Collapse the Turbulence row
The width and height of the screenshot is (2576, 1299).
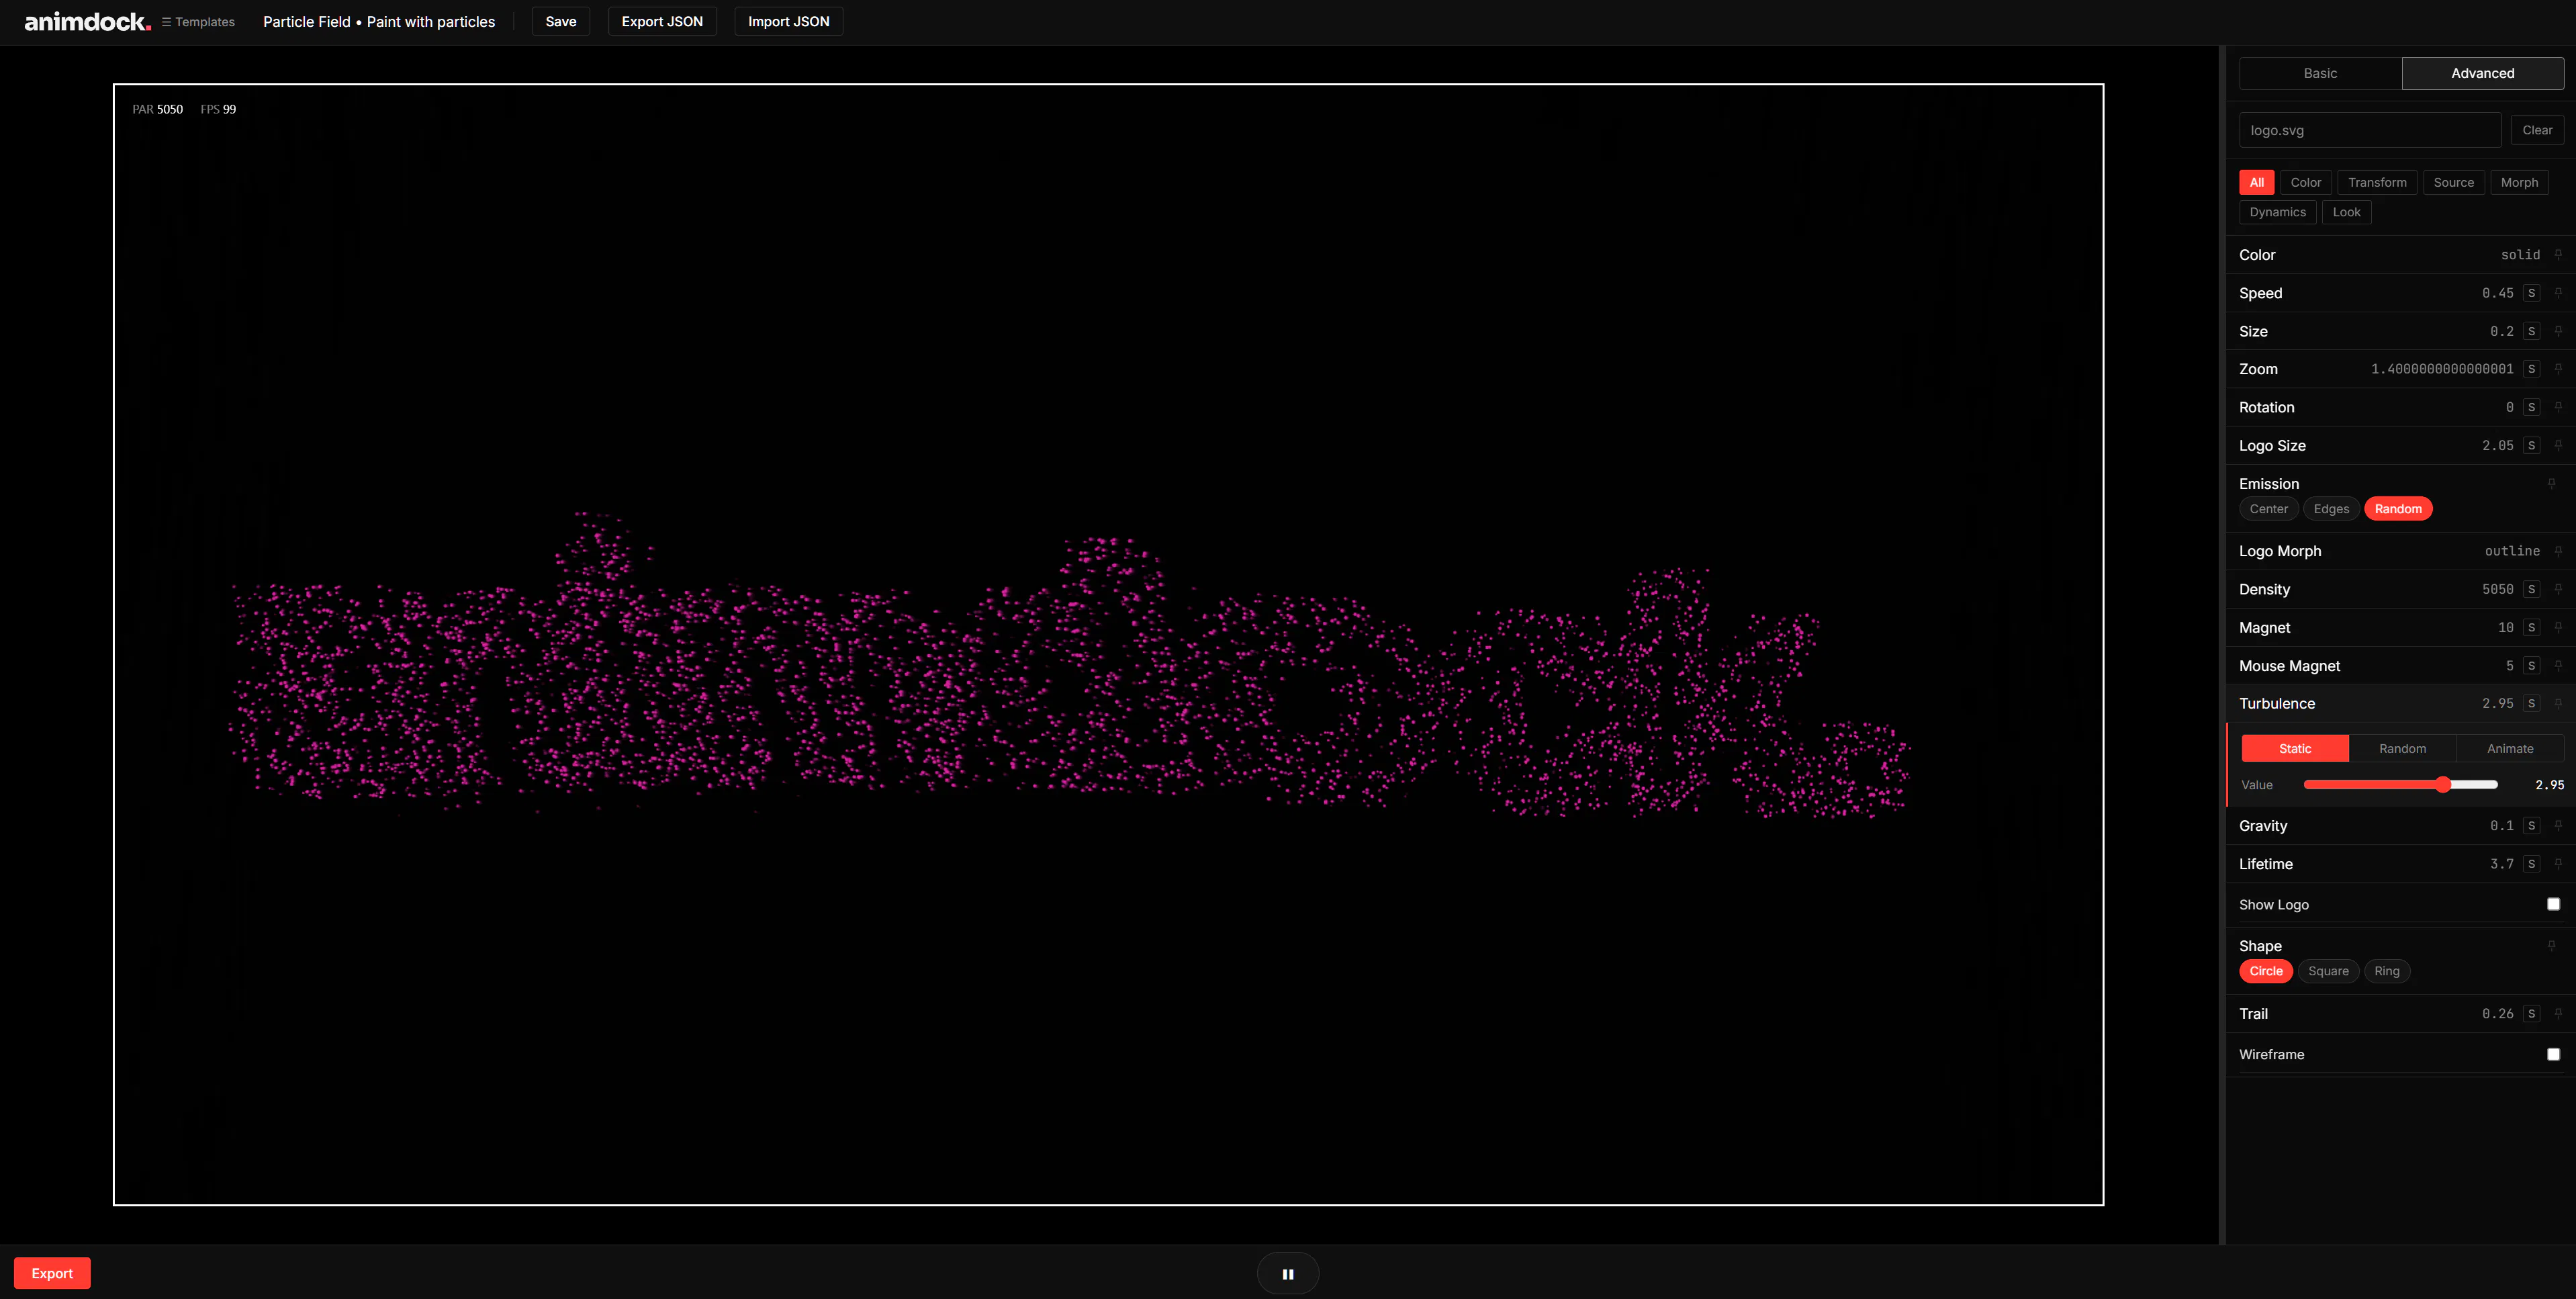pyautogui.click(x=2400, y=704)
